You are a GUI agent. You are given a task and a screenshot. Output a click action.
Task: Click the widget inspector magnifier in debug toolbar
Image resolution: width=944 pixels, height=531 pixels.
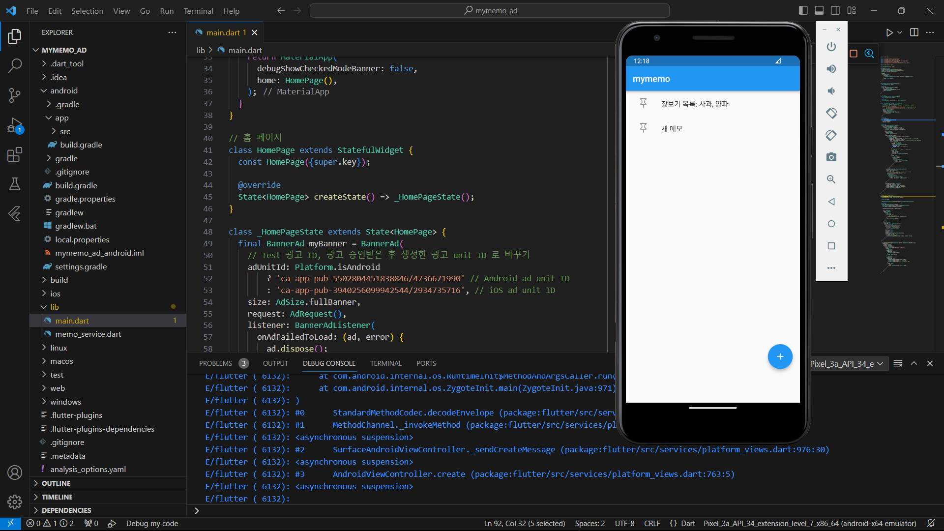point(869,54)
